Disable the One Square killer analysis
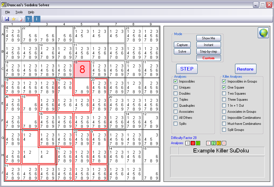The width and height of the screenshot is (274, 187). (224, 87)
